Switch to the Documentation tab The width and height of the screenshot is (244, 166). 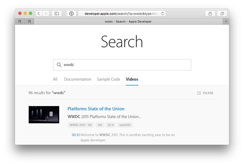[78, 79]
